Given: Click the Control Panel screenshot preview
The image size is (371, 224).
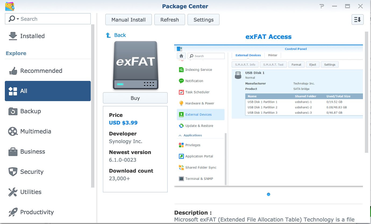Looking at the screenshot, I should pos(269,115).
